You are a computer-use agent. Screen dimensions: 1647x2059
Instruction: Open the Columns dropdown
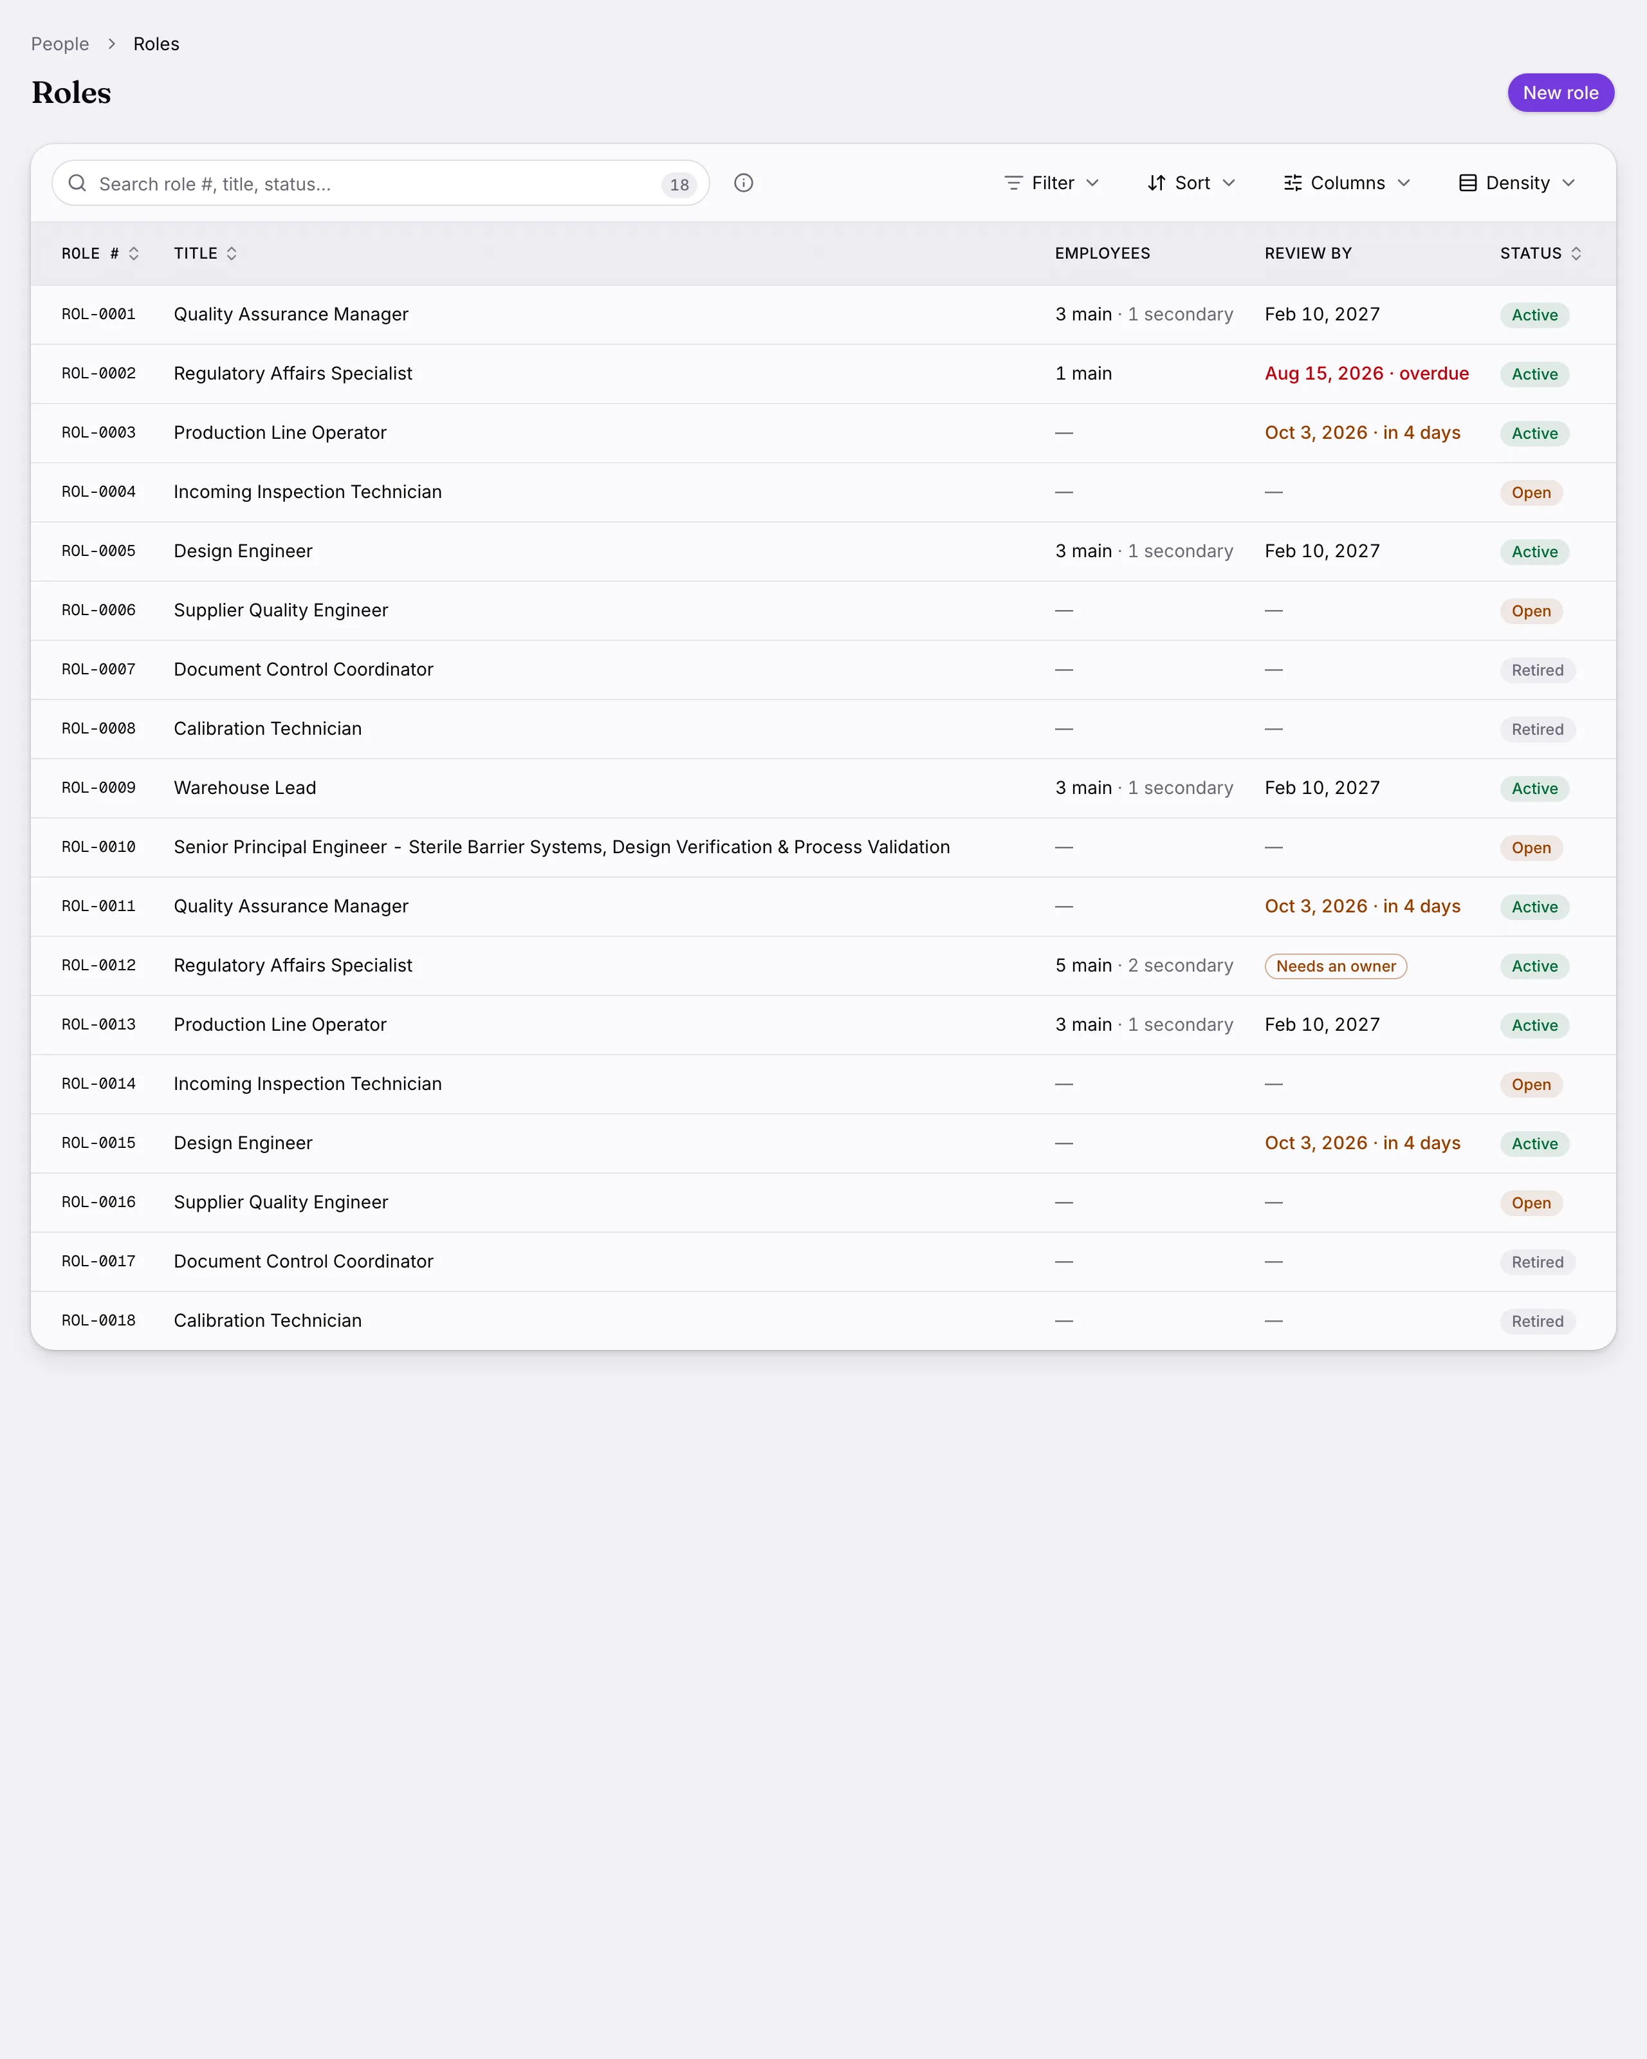[x=1347, y=183]
